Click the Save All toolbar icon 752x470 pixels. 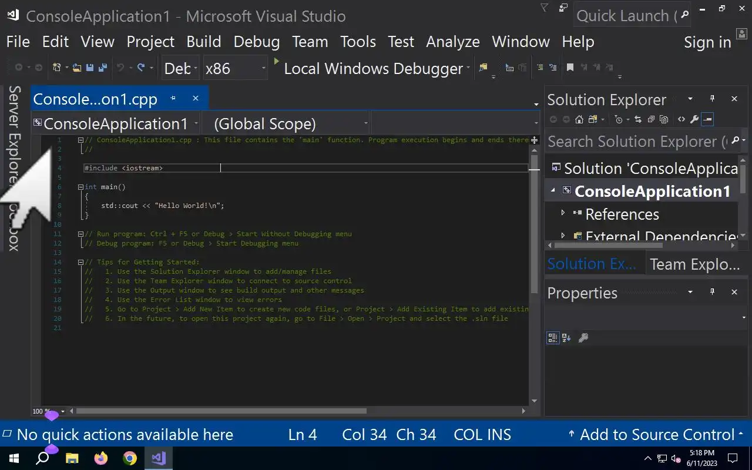pos(103,68)
